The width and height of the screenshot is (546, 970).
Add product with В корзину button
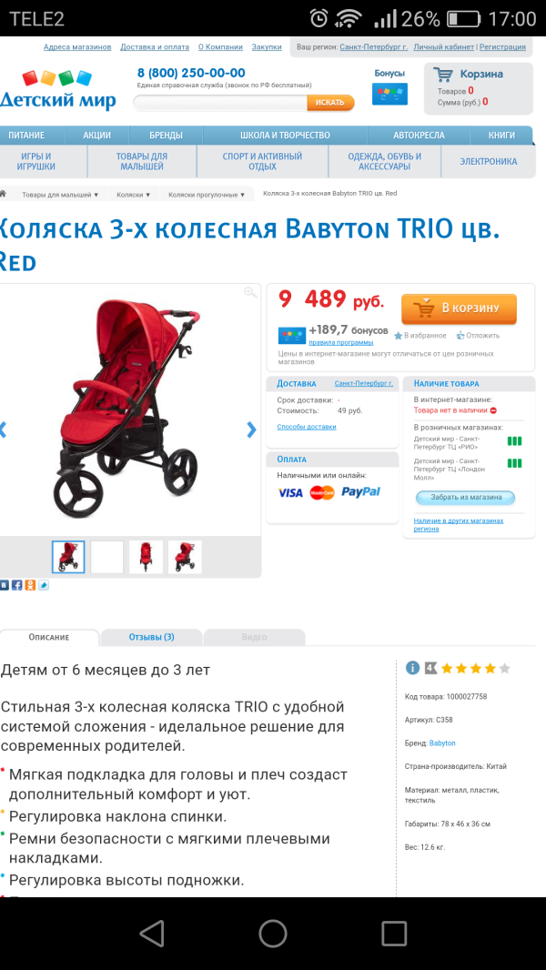click(x=459, y=308)
